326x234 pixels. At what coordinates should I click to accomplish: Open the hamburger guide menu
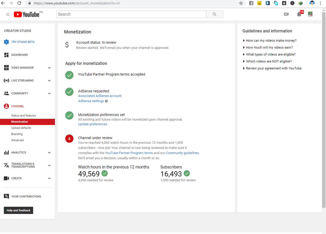(x=8, y=14)
